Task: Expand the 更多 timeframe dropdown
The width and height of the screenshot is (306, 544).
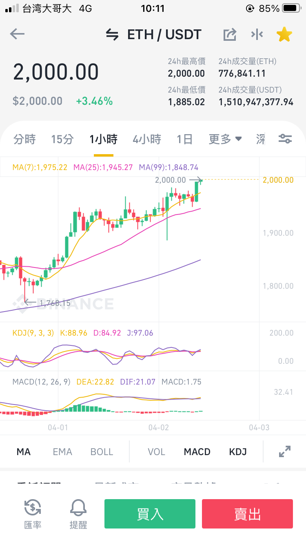Action: [225, 139]
